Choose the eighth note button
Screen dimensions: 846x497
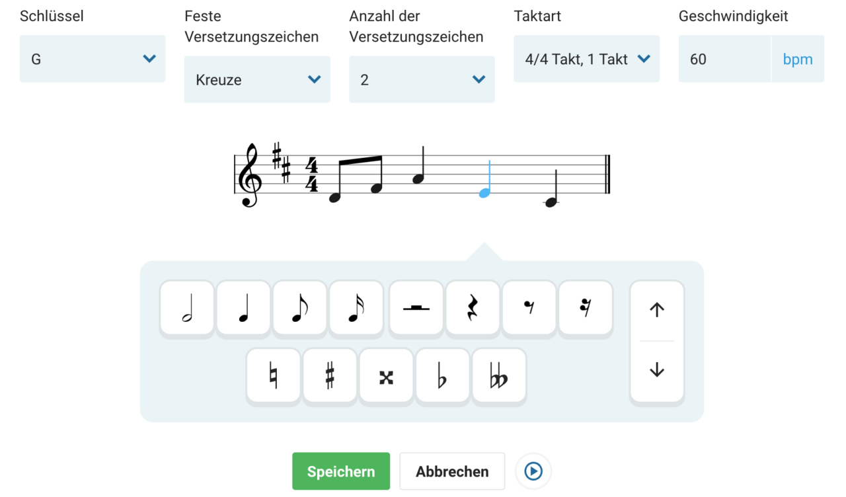(x=300, y=308)
